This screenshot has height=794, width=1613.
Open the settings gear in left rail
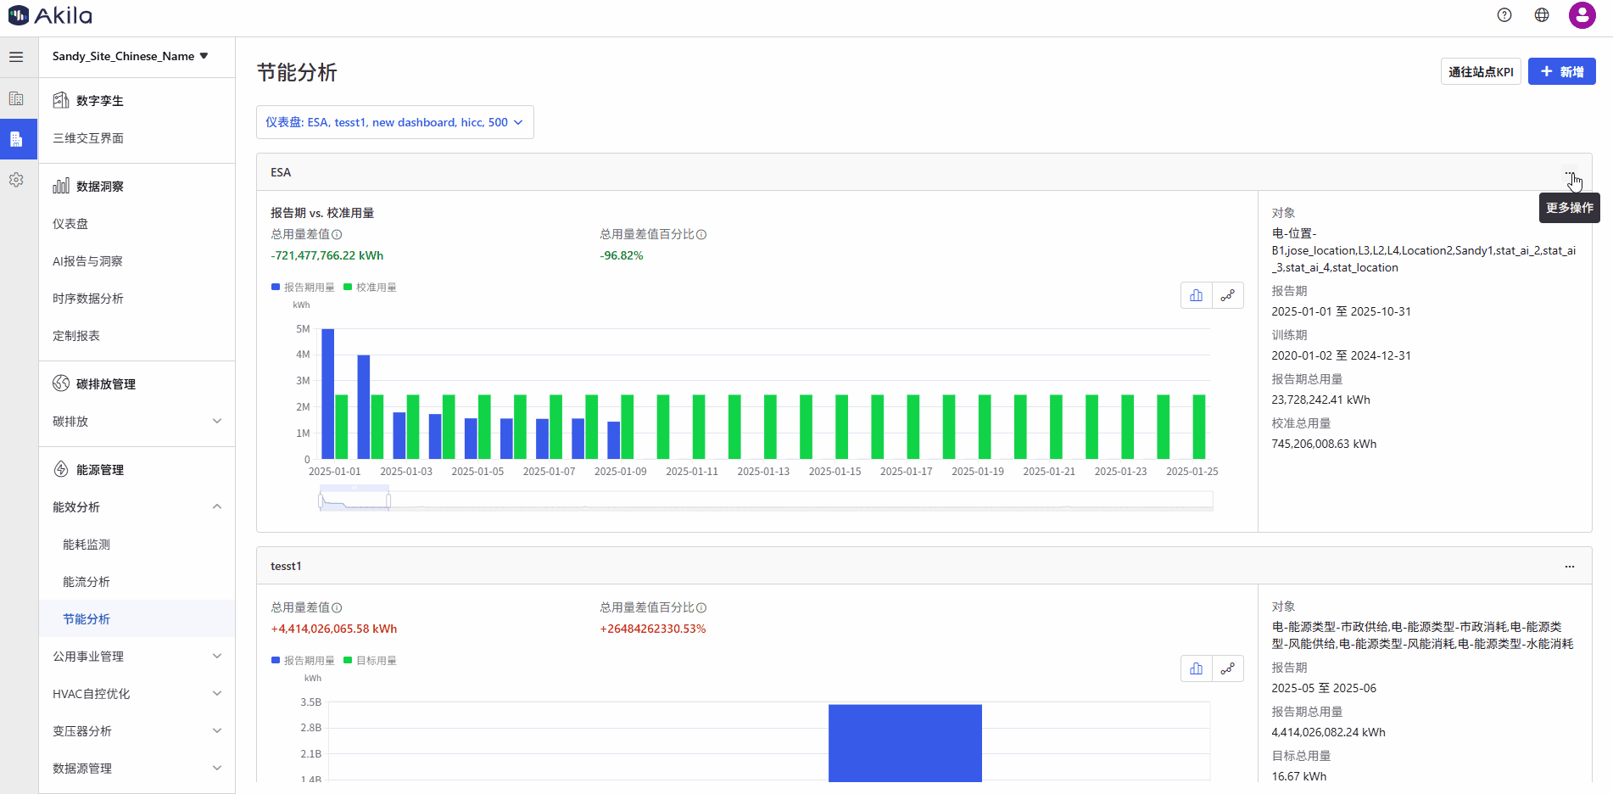click(x=16, y=180)
